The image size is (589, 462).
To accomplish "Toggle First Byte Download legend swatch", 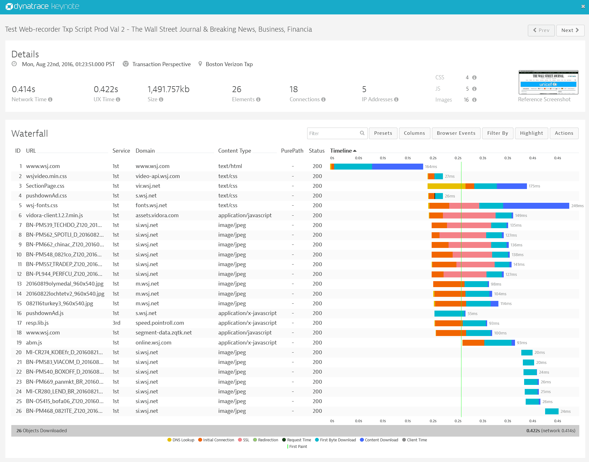I will 317,440.
